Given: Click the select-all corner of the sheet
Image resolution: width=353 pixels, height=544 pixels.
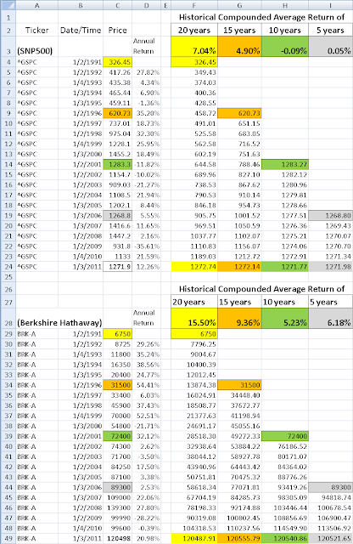Looking at the screenshot, I should 8,6.
